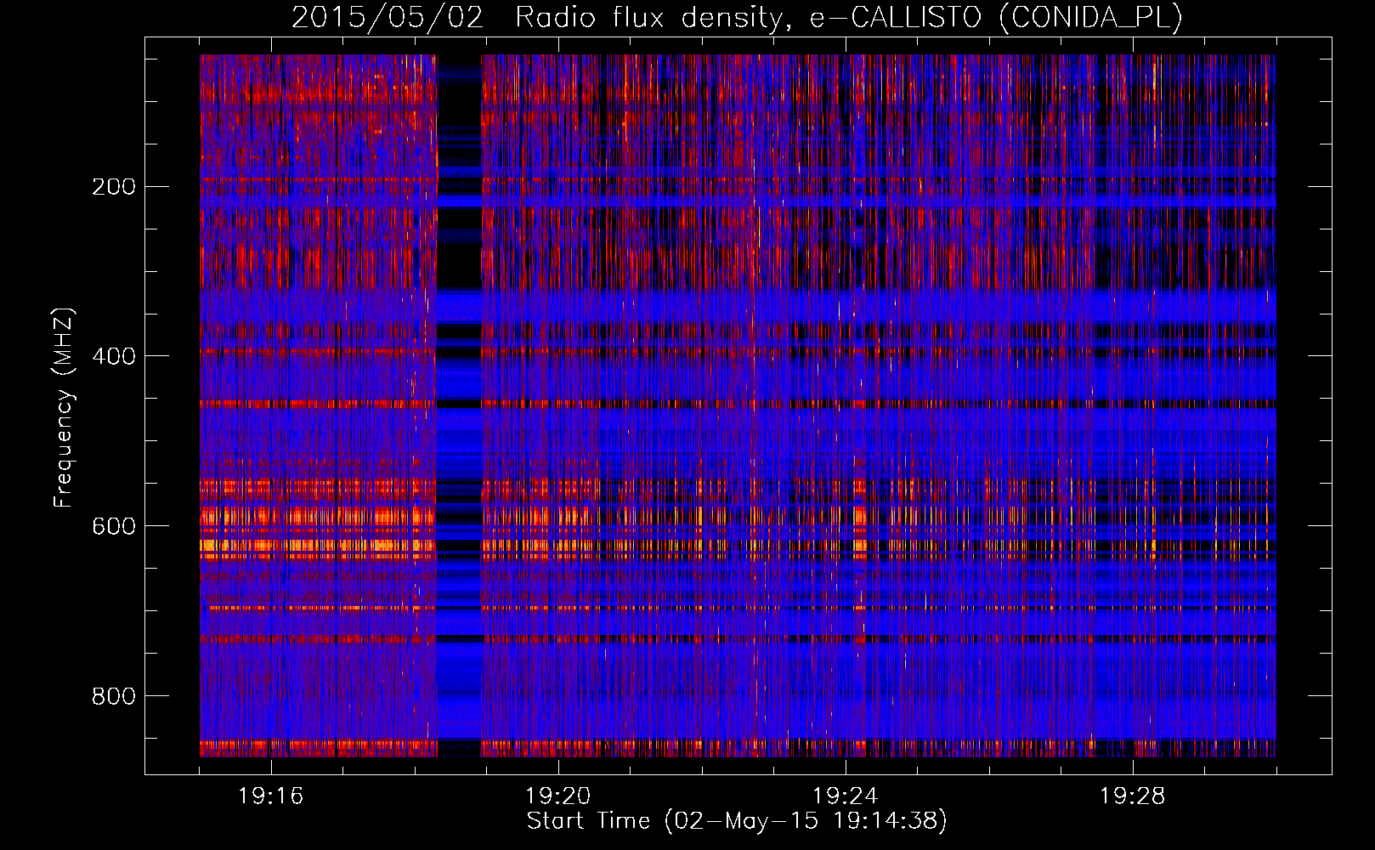Click the black data gap in the spectrogram
The image size is (1375, 850).
459,255
